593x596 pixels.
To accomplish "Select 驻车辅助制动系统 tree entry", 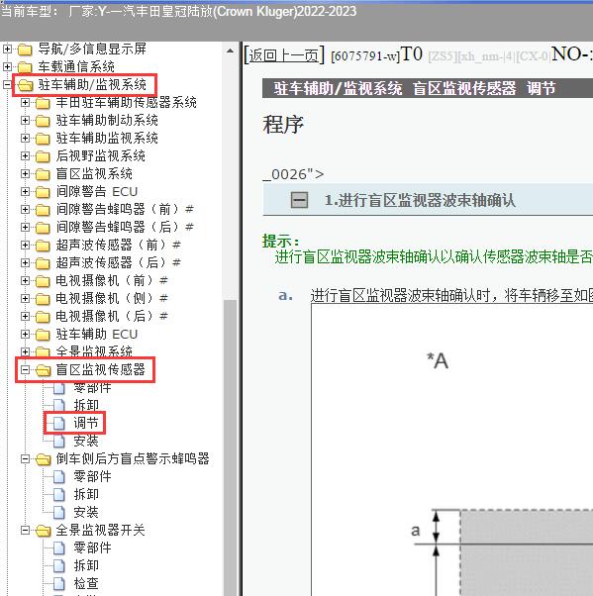I will pyautogui.click(x=107, y=121).
